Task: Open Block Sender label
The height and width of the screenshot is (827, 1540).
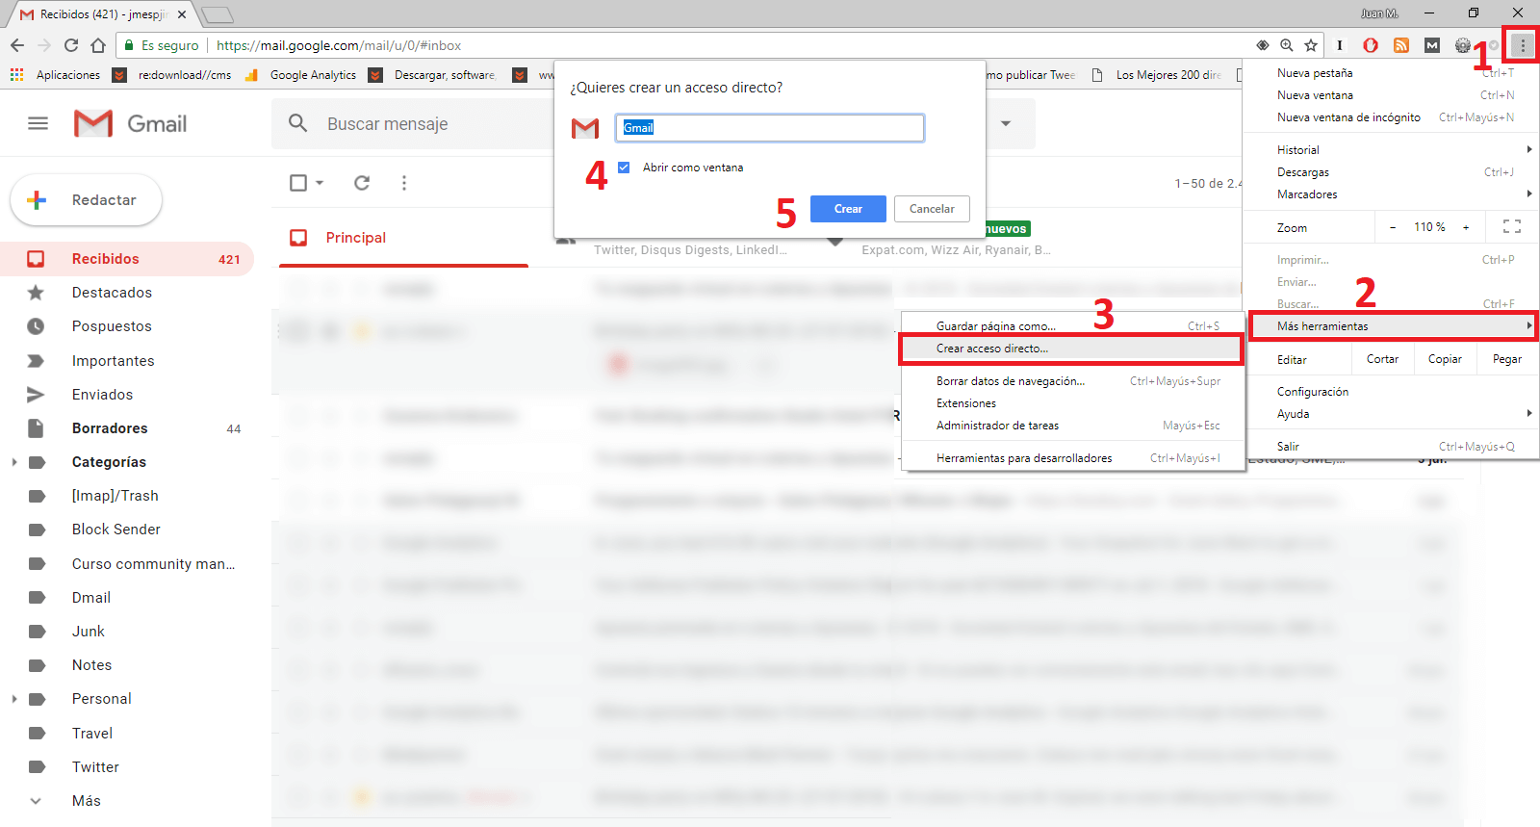Action: click(115, 530)
